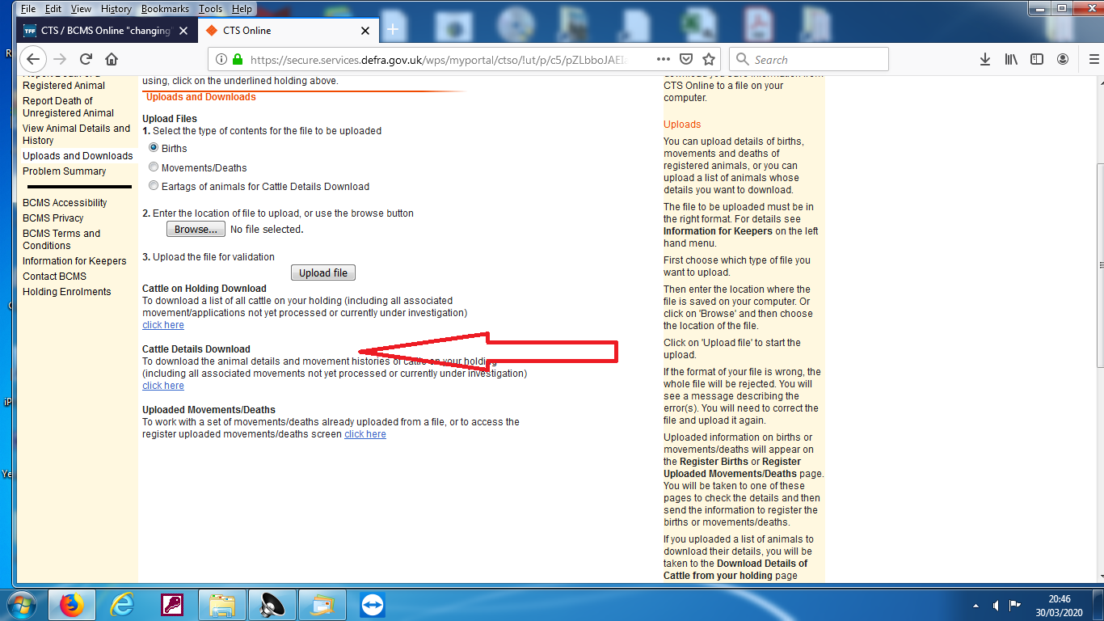Select the Births radio button
The width and height of the screenshot is (1104, 621).
tap(154, 148)
